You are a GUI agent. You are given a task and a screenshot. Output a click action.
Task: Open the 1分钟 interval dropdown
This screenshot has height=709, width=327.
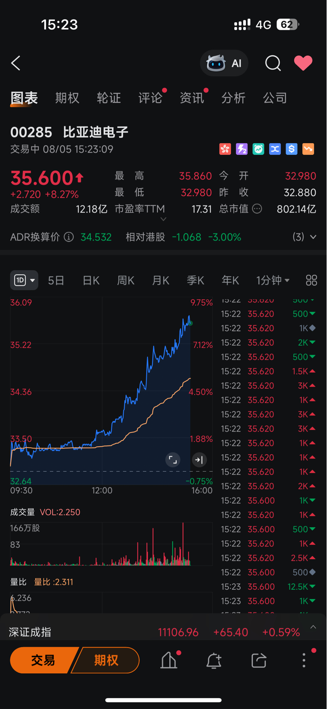click(273, 280)
